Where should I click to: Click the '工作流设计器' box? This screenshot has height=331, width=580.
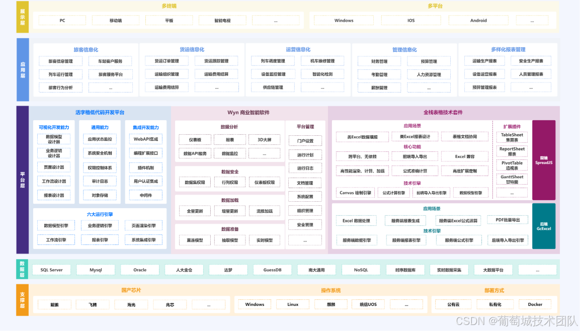pos(54,181)
